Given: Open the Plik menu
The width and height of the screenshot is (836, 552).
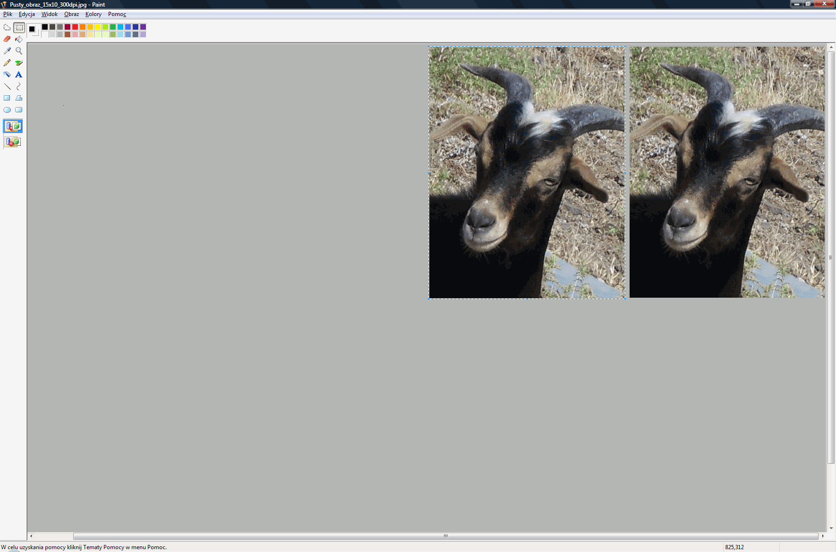Looking at the screenshot, I should (8, 14).
